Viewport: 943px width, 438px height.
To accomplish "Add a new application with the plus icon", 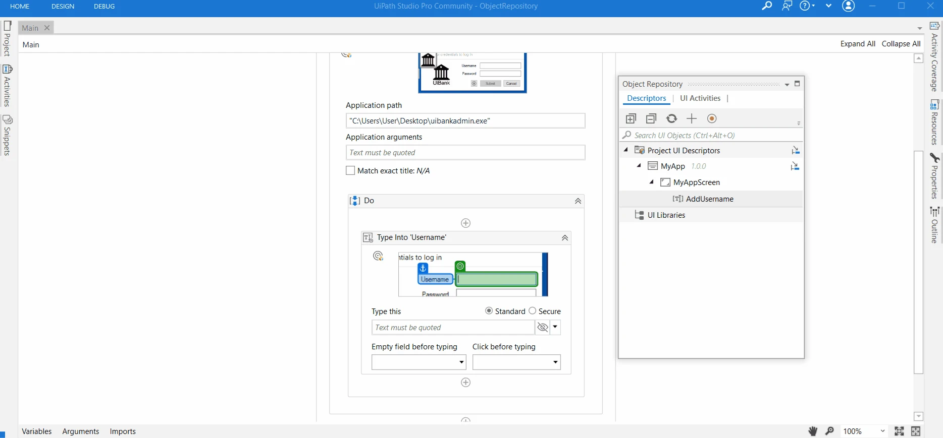I will [x=692, y=118].
